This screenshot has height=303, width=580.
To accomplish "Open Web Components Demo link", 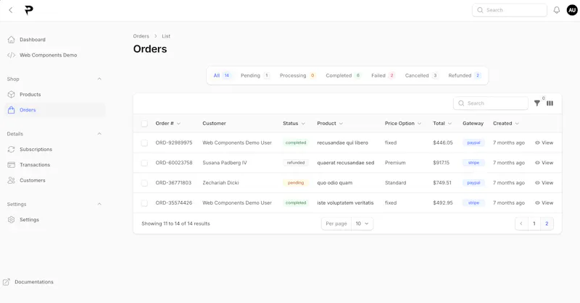I will coord(48,55).
